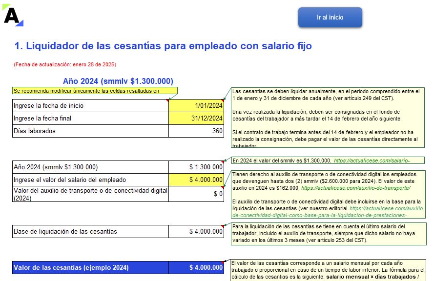Click the "Ingrese la fecha final" label cell
Viewport: 434px width, 281px height.
(x=90, y=119)
